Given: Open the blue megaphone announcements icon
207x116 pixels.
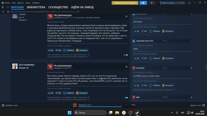Looking at the screenshot, I should tap(143, 3).
